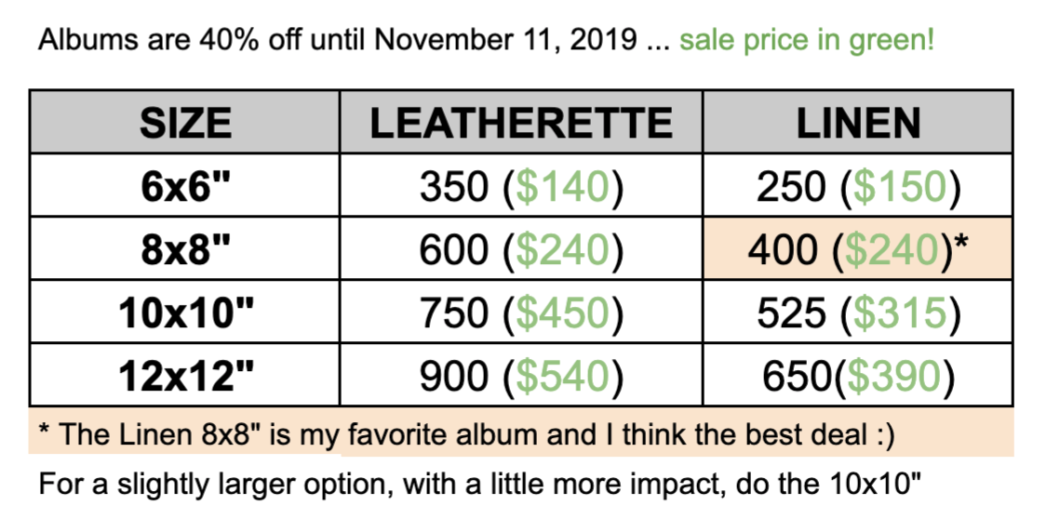Click the Leatherette 10x10 price 750 ($450)
The image size is (1046, 532).
pos(521,313)
